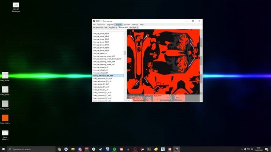Click the texture list scroll-down arrow
The width and height of the screenshot is (271, 152).
tap(125, 100)
